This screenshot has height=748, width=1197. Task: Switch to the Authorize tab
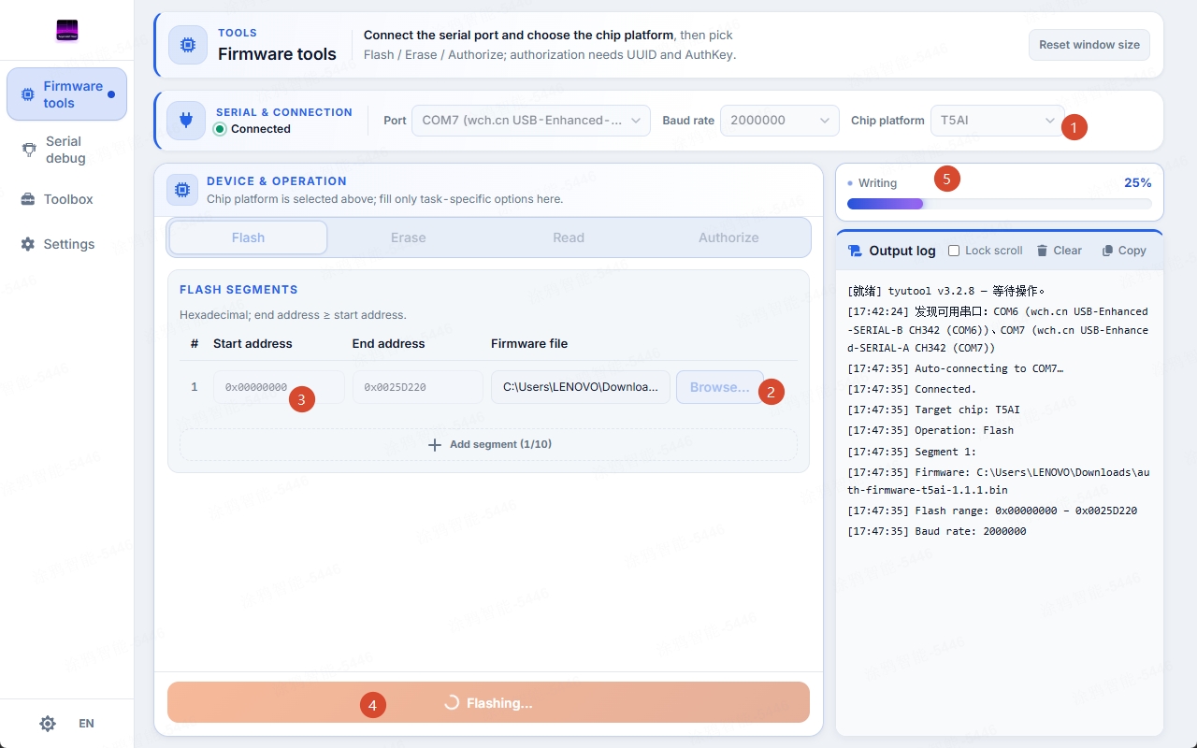728,237
